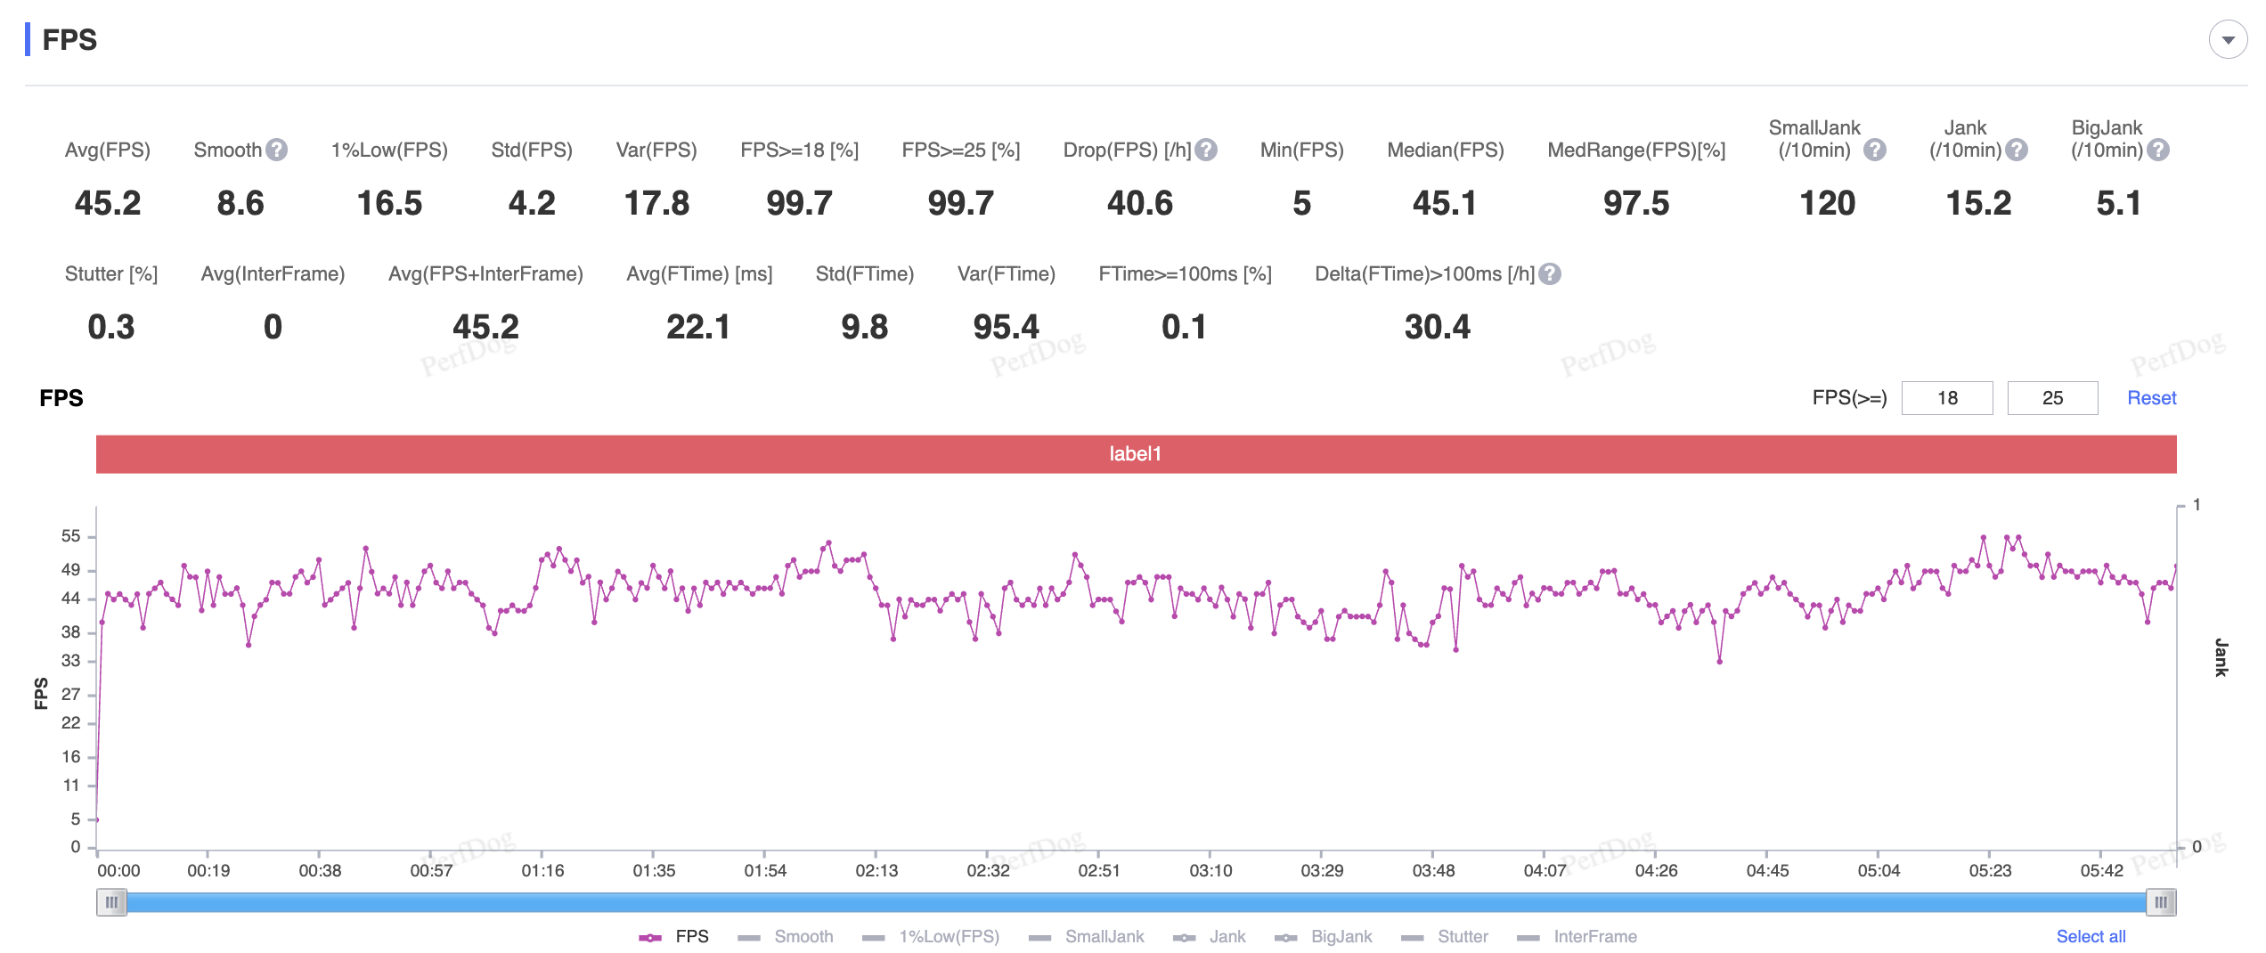
Task: Enable Smooth series in chart legend
Action: pos(787,936)
